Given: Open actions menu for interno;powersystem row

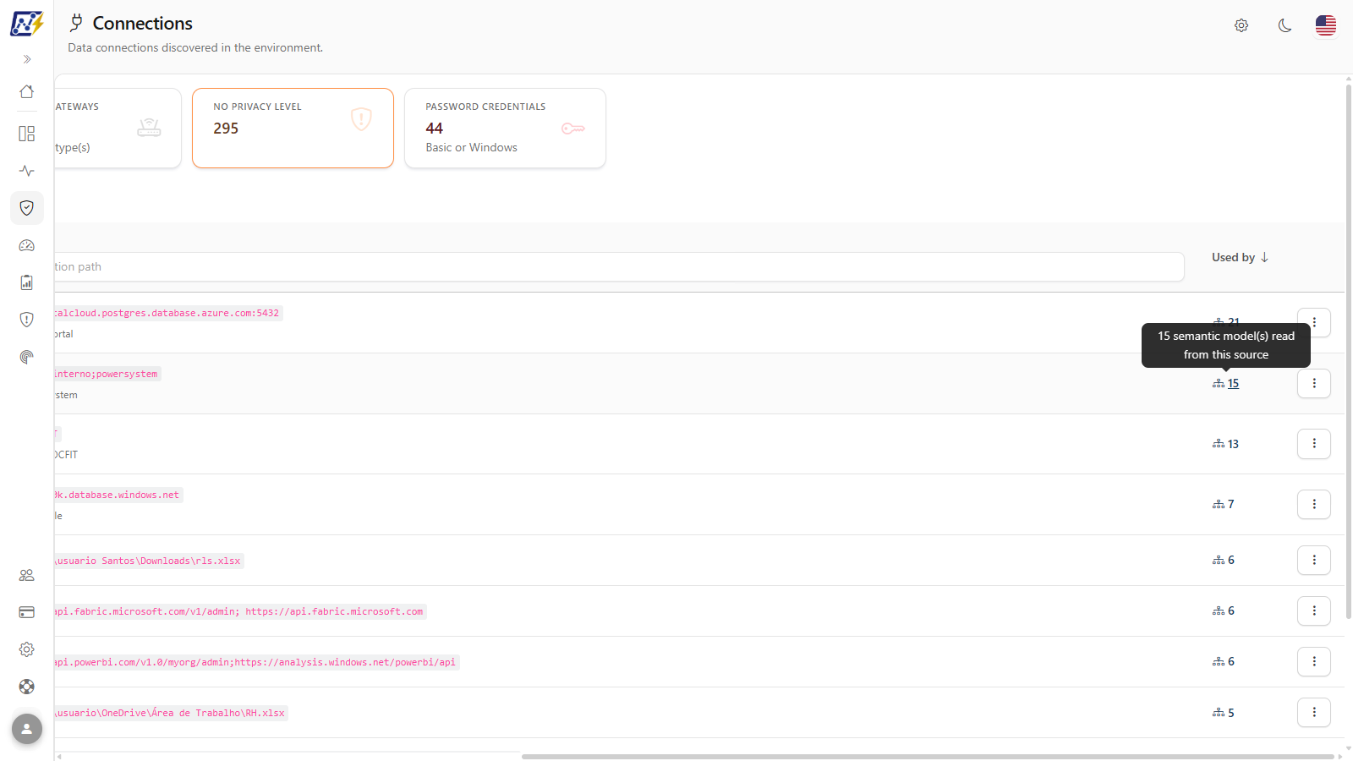Looking at the screenshot, I should 1314,383.
